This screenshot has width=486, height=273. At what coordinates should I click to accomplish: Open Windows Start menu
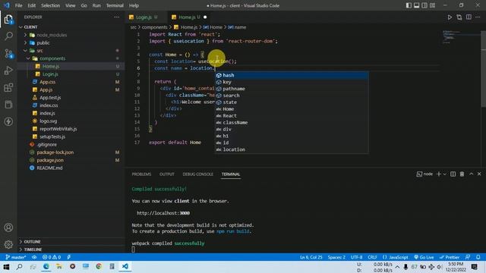click(6, 266)
